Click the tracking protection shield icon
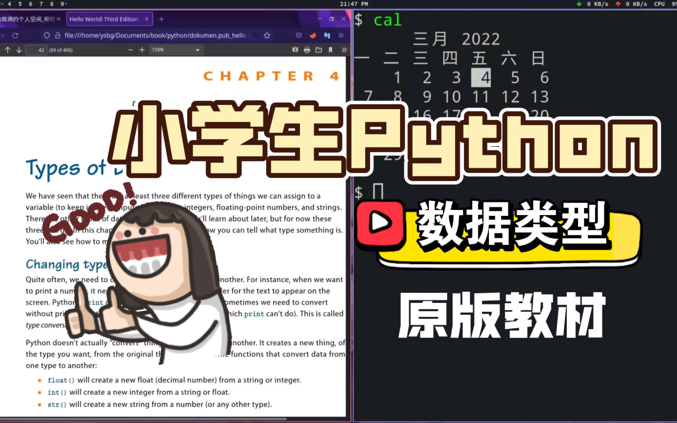This screenshot has height=423, width=677. click(x=47, y=35)
